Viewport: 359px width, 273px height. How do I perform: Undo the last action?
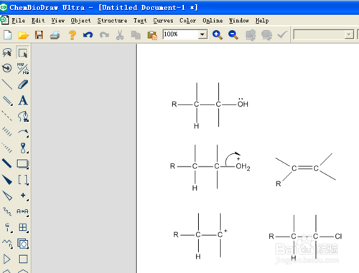(x=88, y=35)
